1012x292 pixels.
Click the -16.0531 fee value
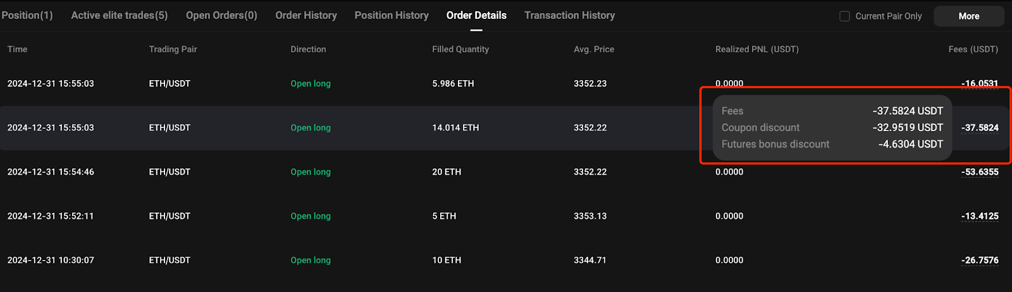point(980,83)
